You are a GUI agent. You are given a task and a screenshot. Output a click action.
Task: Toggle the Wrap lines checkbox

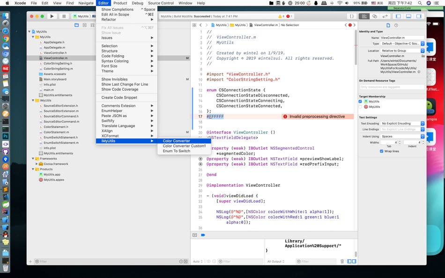pyautogui.click(x=381, y=151)
